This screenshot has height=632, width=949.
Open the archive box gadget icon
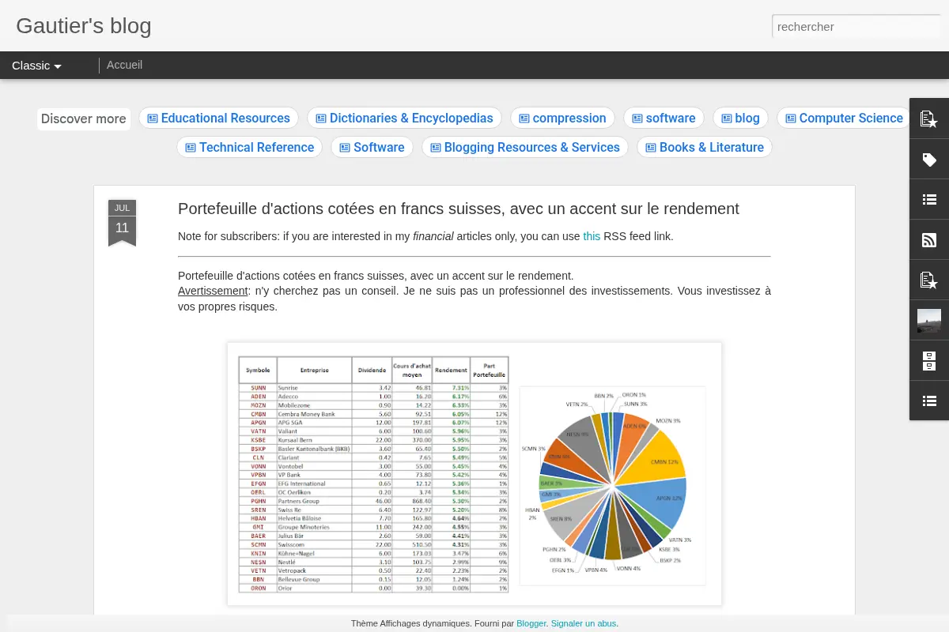(929, 361)
